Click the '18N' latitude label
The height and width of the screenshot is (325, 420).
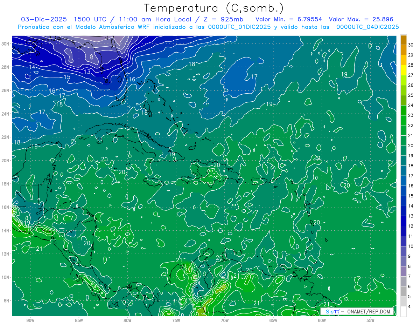[6, 184]
